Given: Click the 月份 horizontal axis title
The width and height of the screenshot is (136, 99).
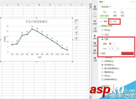Looking at the screenshot, I should [39, 57].
